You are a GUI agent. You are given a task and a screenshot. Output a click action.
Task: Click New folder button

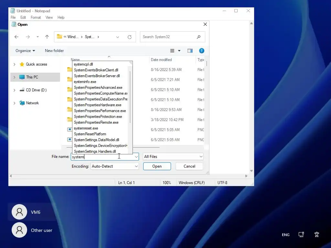[54, 51]
